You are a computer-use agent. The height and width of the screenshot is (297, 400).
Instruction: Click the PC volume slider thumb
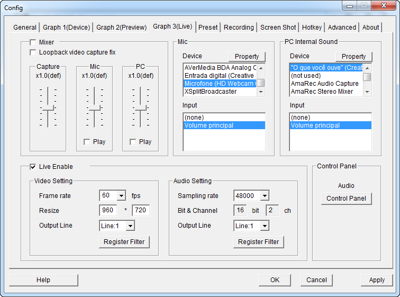141,107
